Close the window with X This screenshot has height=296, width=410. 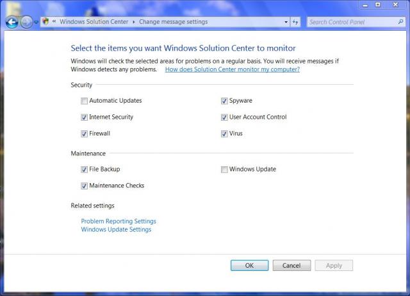tap(396, 4)
